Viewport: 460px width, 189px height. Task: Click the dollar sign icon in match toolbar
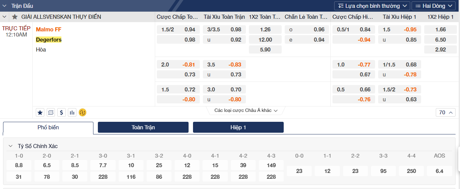[61, 112]
